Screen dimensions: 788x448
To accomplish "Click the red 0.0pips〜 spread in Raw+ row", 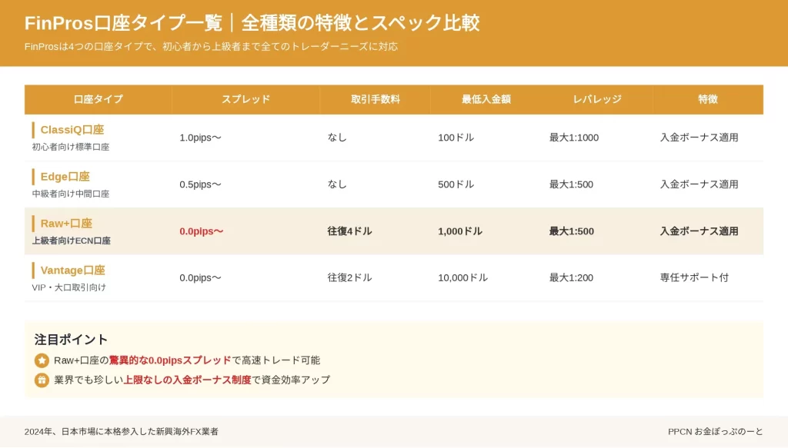I will coord(202,231).
